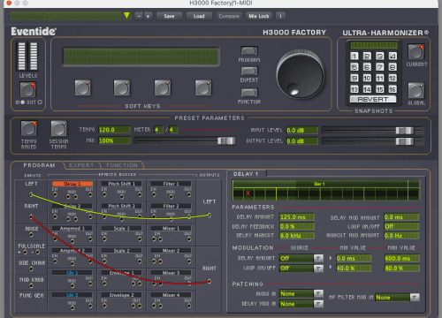442x318 pixels.
Task: Click the Output Level slider handle
Action: point(404,141)
